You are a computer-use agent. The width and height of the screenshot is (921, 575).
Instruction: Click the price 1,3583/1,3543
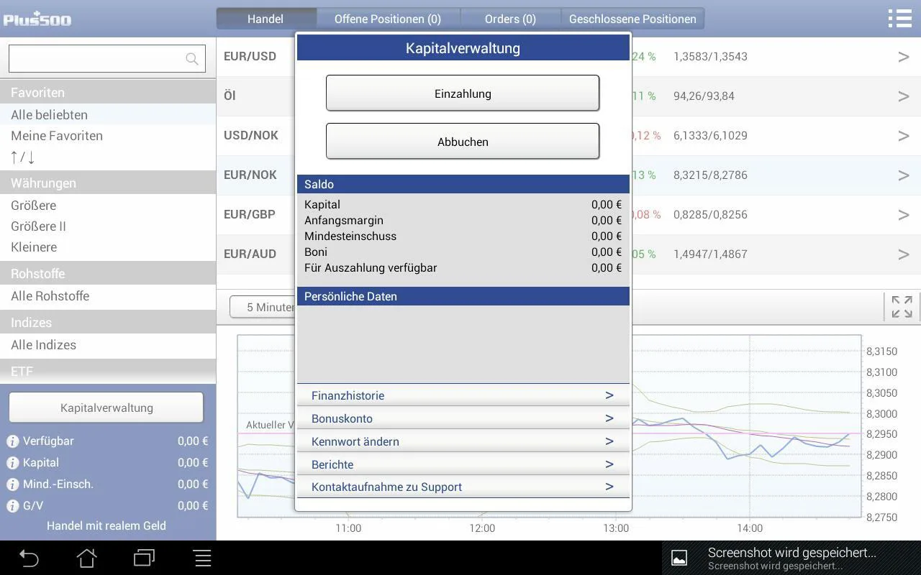710,57
